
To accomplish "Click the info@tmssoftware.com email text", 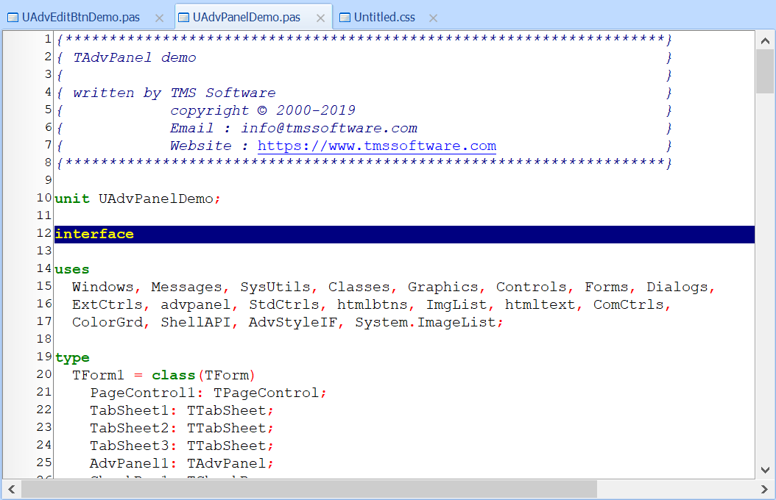I will [x=329, y=129].
